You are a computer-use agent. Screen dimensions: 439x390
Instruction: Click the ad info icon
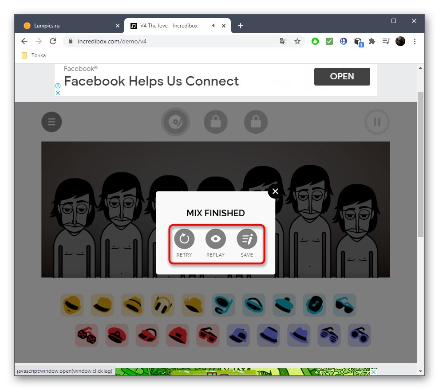(x=58, y=86)
